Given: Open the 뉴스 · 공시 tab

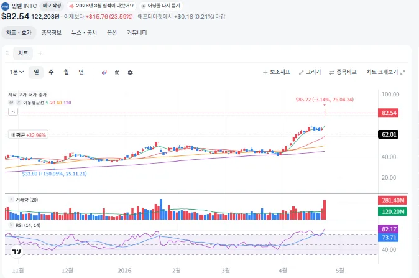Looking at the screenshot, I should [84, 32].
